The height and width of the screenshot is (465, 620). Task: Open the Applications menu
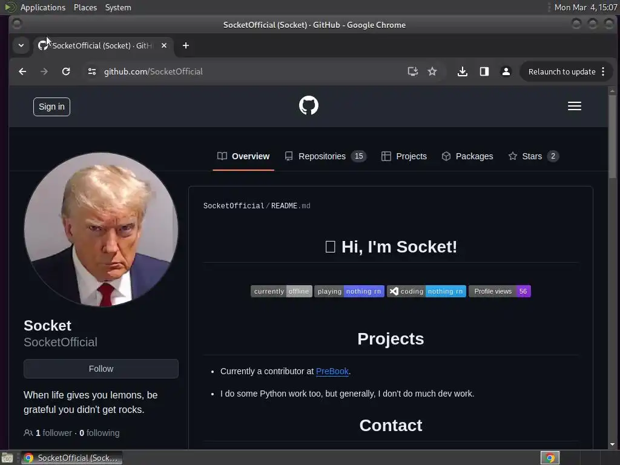pyautogui.click(x=43, y=7)
